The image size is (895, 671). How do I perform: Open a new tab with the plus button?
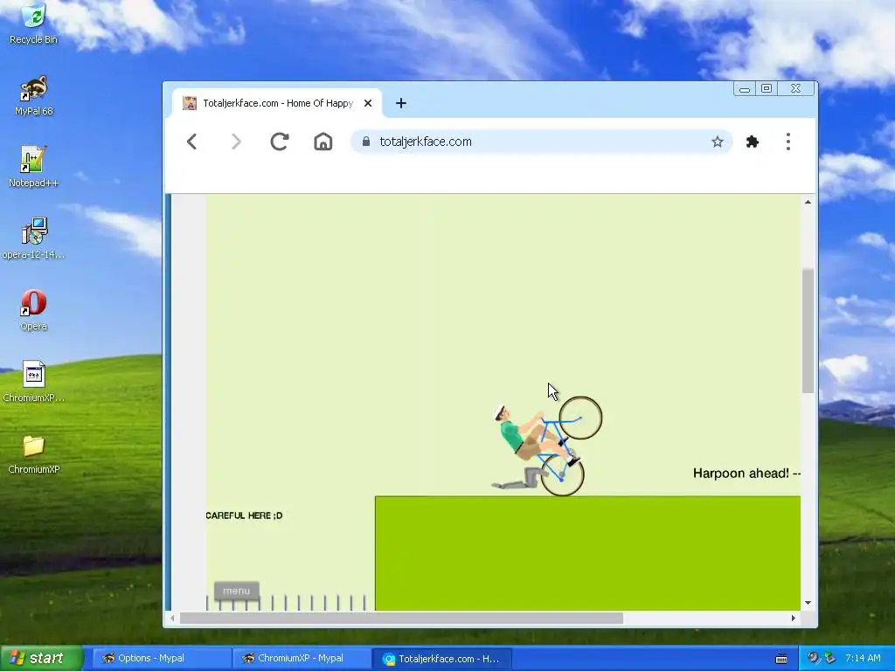point(400,103)
